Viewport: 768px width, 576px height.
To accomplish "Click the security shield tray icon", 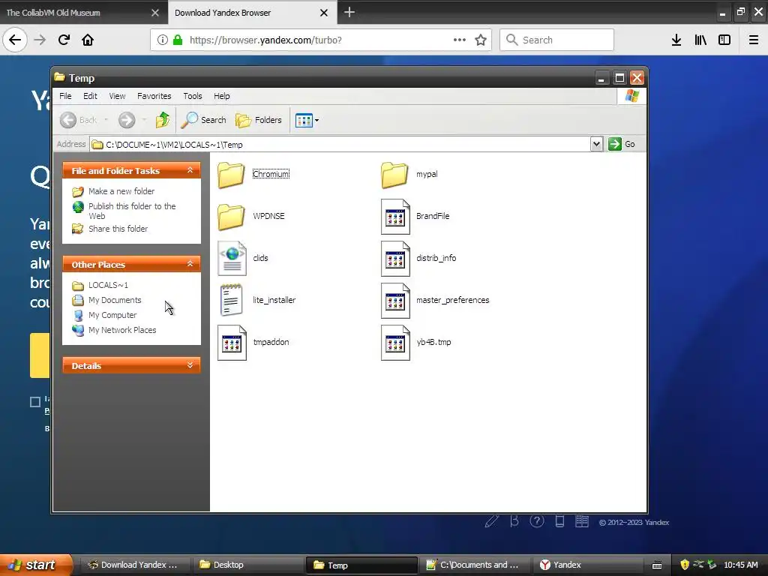I will 685,565.
